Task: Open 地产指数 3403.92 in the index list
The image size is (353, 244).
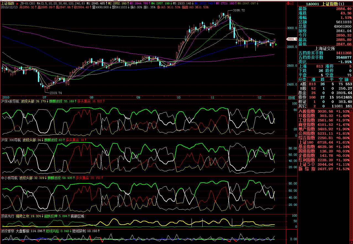Action: (324, 129)
